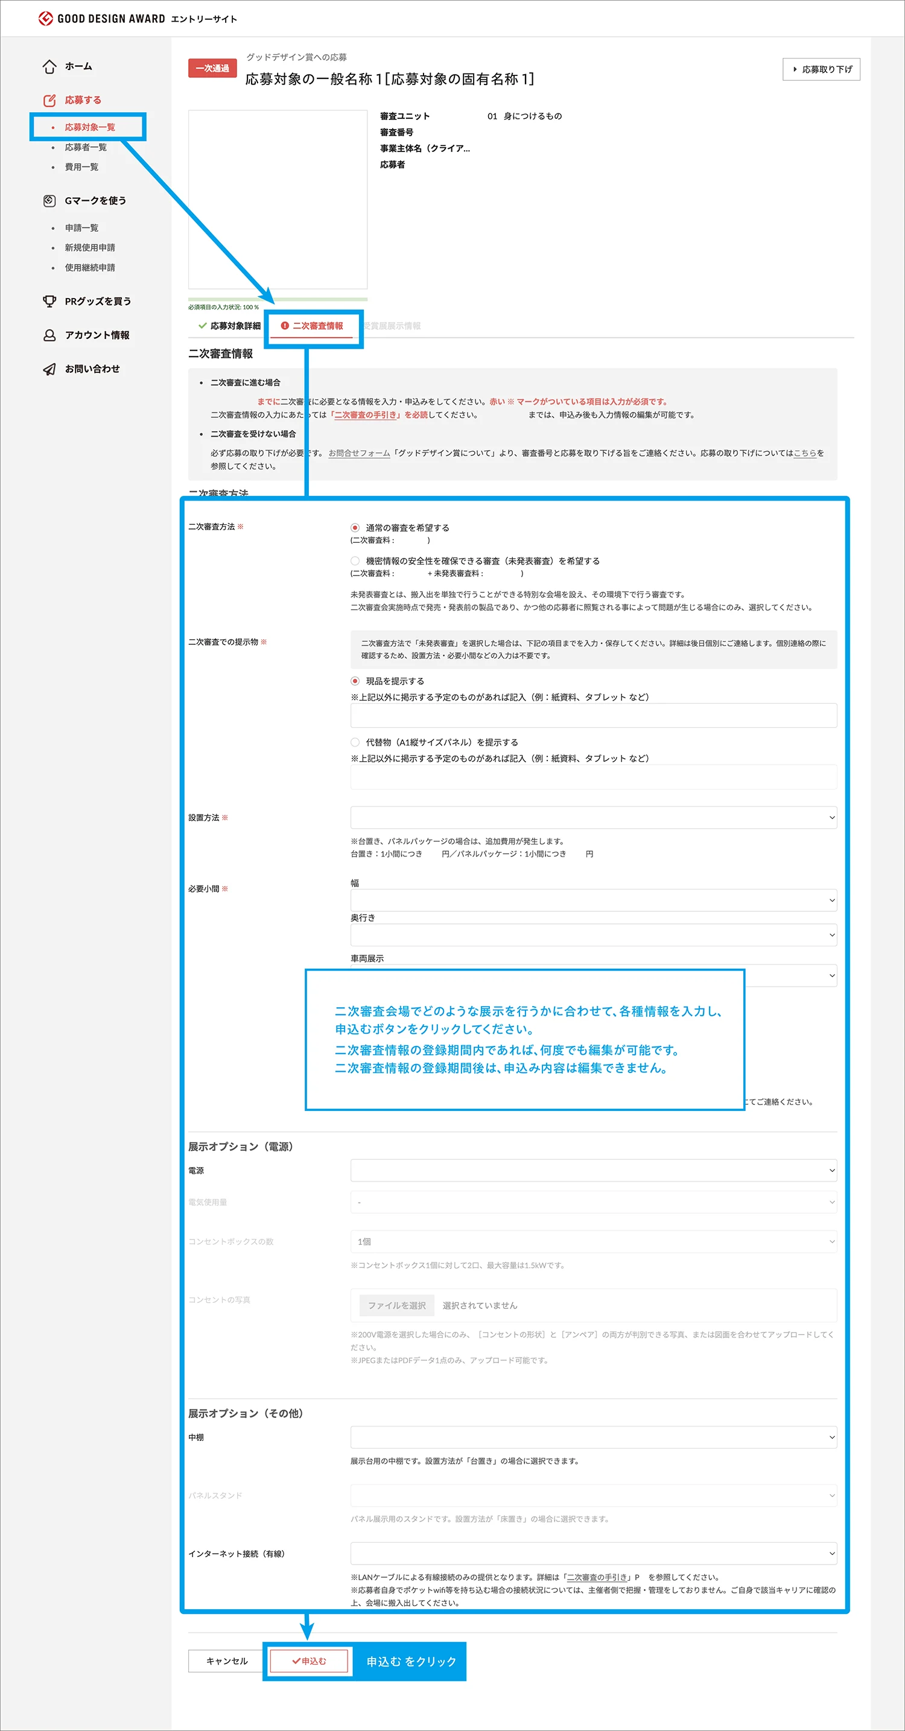Screen dimensions: 905x1731
Task: Click the 必須項目の入力状況 progress bar
Action: [x=278, y=299]
